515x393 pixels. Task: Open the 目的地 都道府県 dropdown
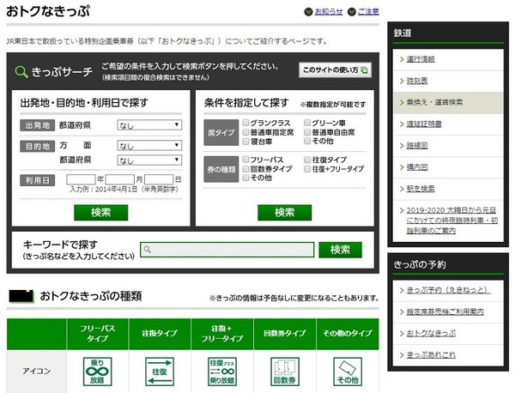[x=149, y=160]
